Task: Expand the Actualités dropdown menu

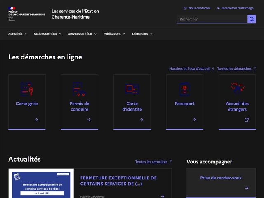Action: [17, 34]
